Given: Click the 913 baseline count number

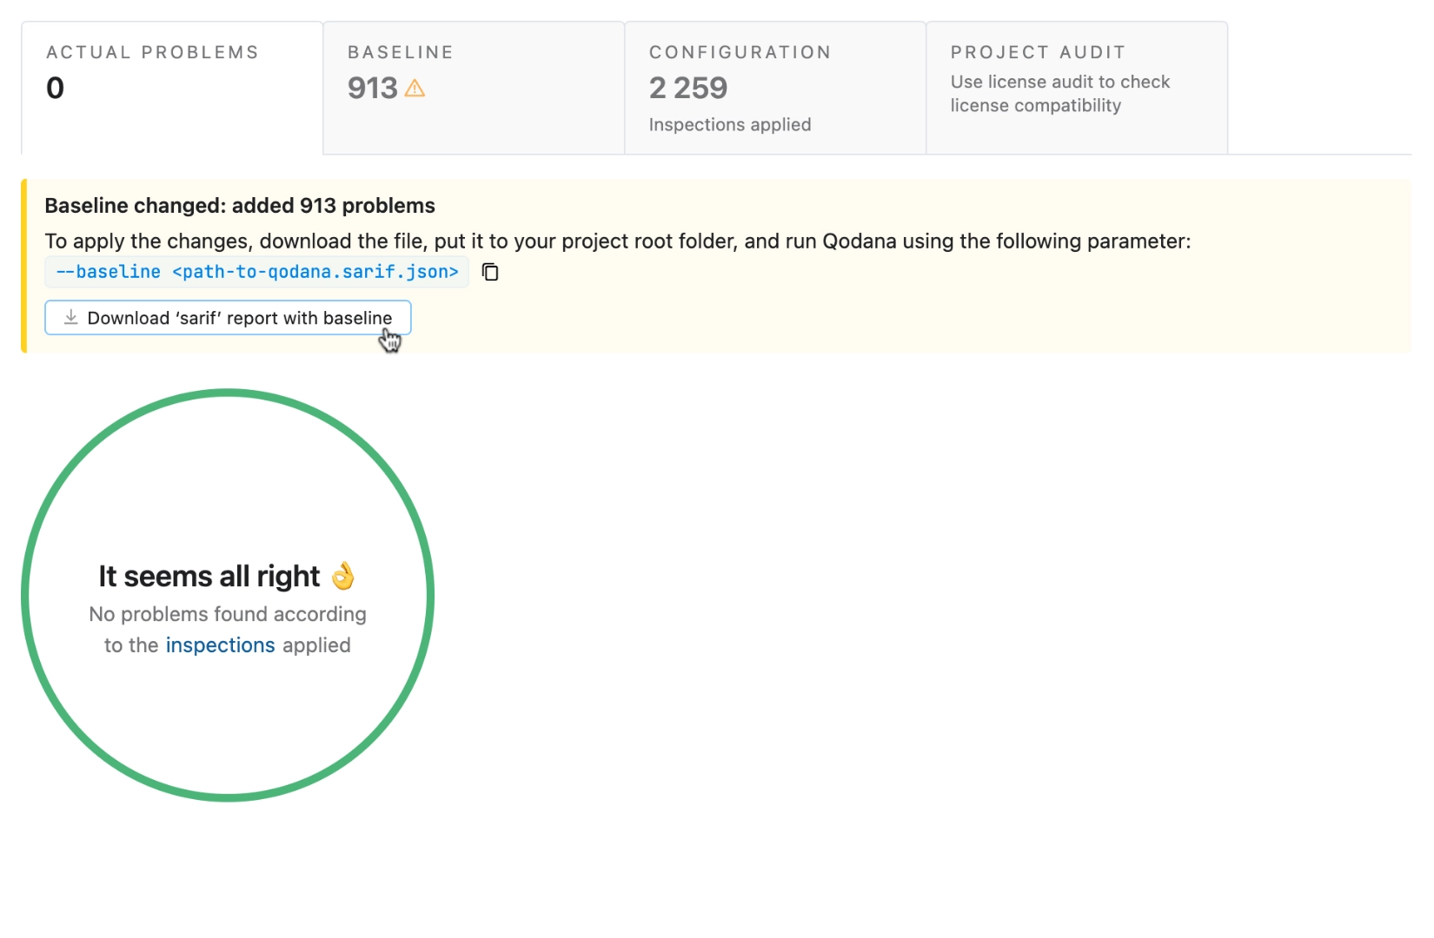Looking at the screenshot, I should (373, 88).
